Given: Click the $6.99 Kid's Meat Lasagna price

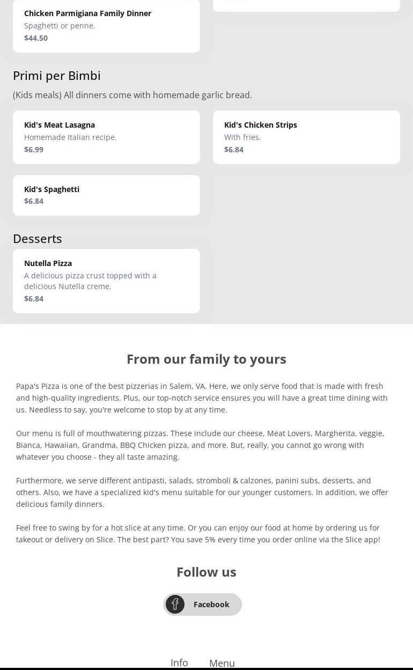Looking at the screenshot, I should 34,150.
